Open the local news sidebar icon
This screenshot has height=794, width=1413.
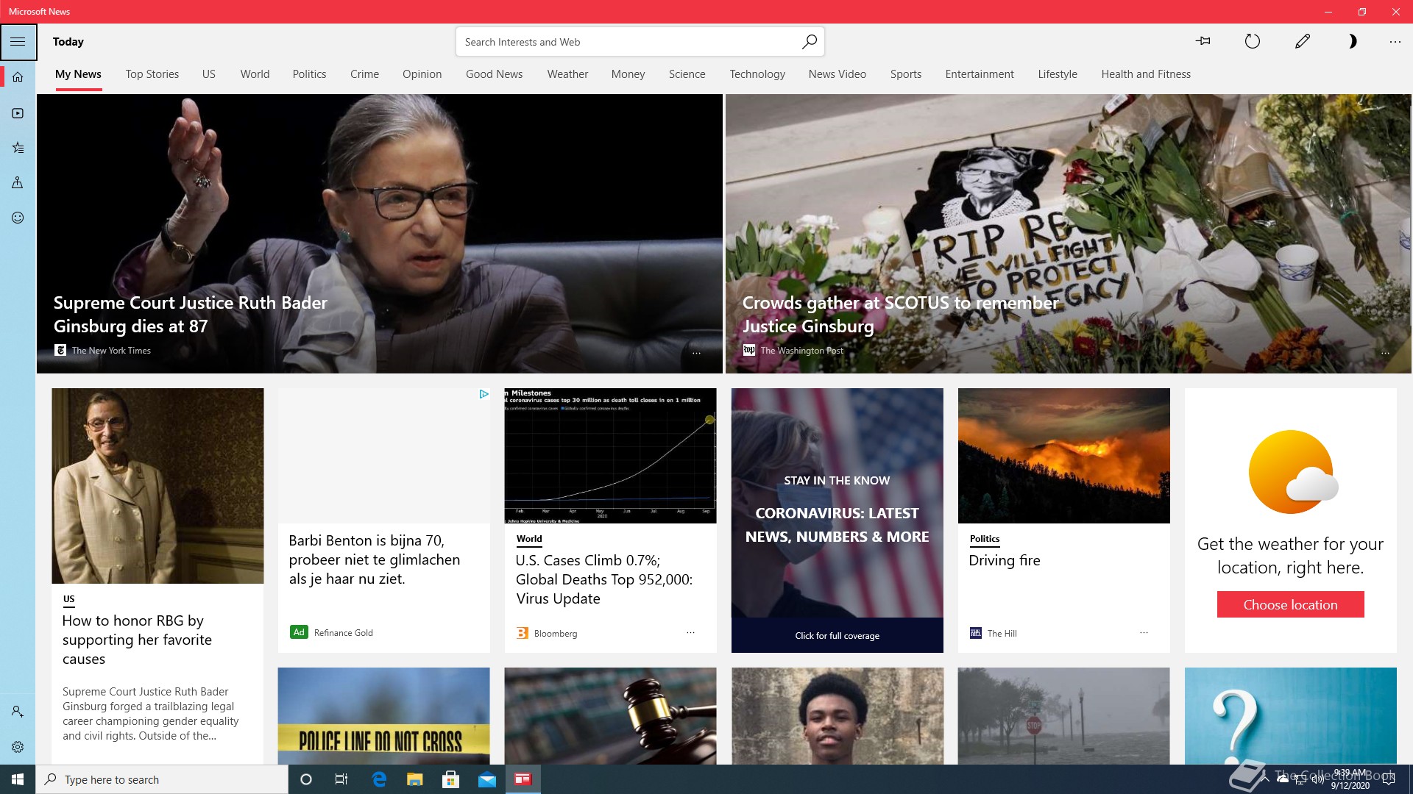18,182
